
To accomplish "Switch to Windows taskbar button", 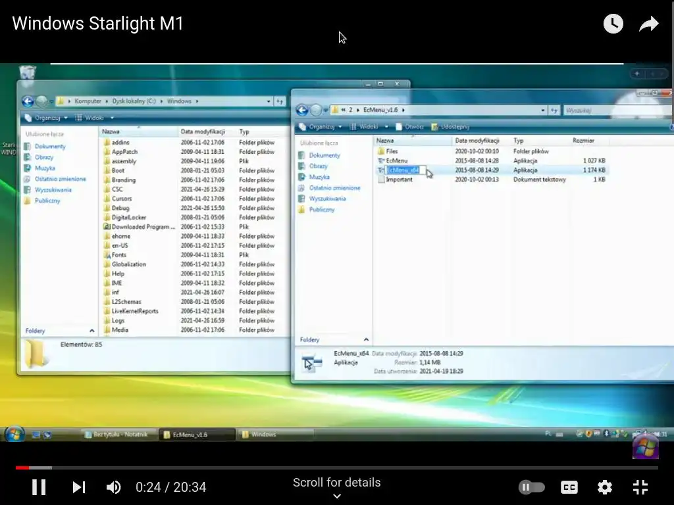I will point(275,435).
